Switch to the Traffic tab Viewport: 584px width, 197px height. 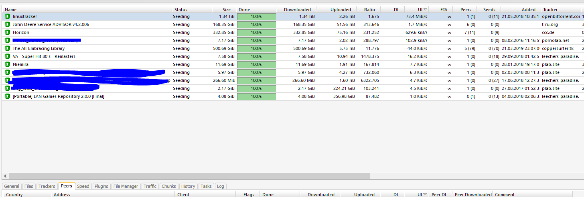tap(150, 186)
